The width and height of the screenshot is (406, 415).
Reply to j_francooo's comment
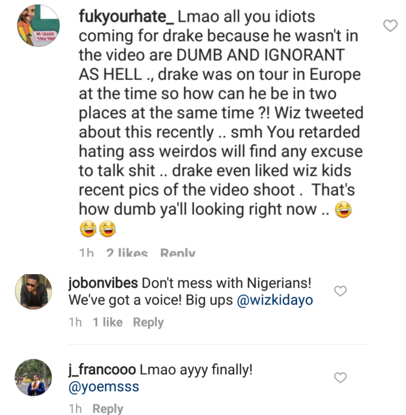pyautogui.click(x=108, y=409)
